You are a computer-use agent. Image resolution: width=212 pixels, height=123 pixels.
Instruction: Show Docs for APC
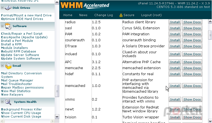(192, 62)
